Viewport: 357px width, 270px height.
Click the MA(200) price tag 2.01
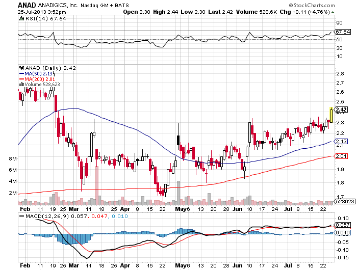[x=341, y=156]
